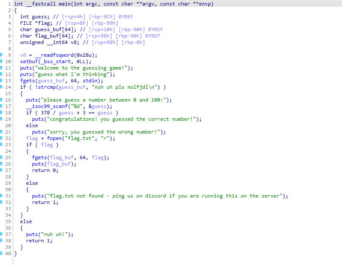Select the stdin argument on line 13

(90, 81)
